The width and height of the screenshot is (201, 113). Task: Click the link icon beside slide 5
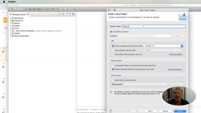(x=3, y=97)
